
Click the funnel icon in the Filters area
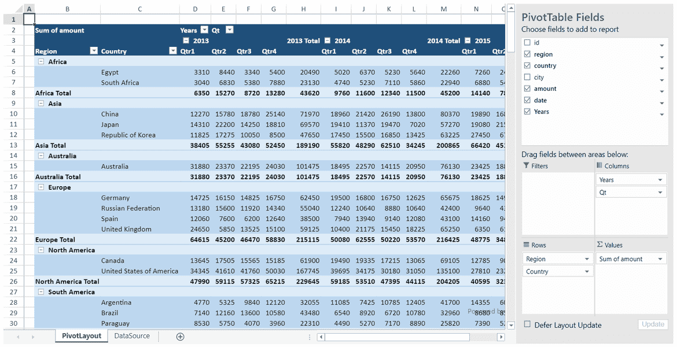point(526,165)
